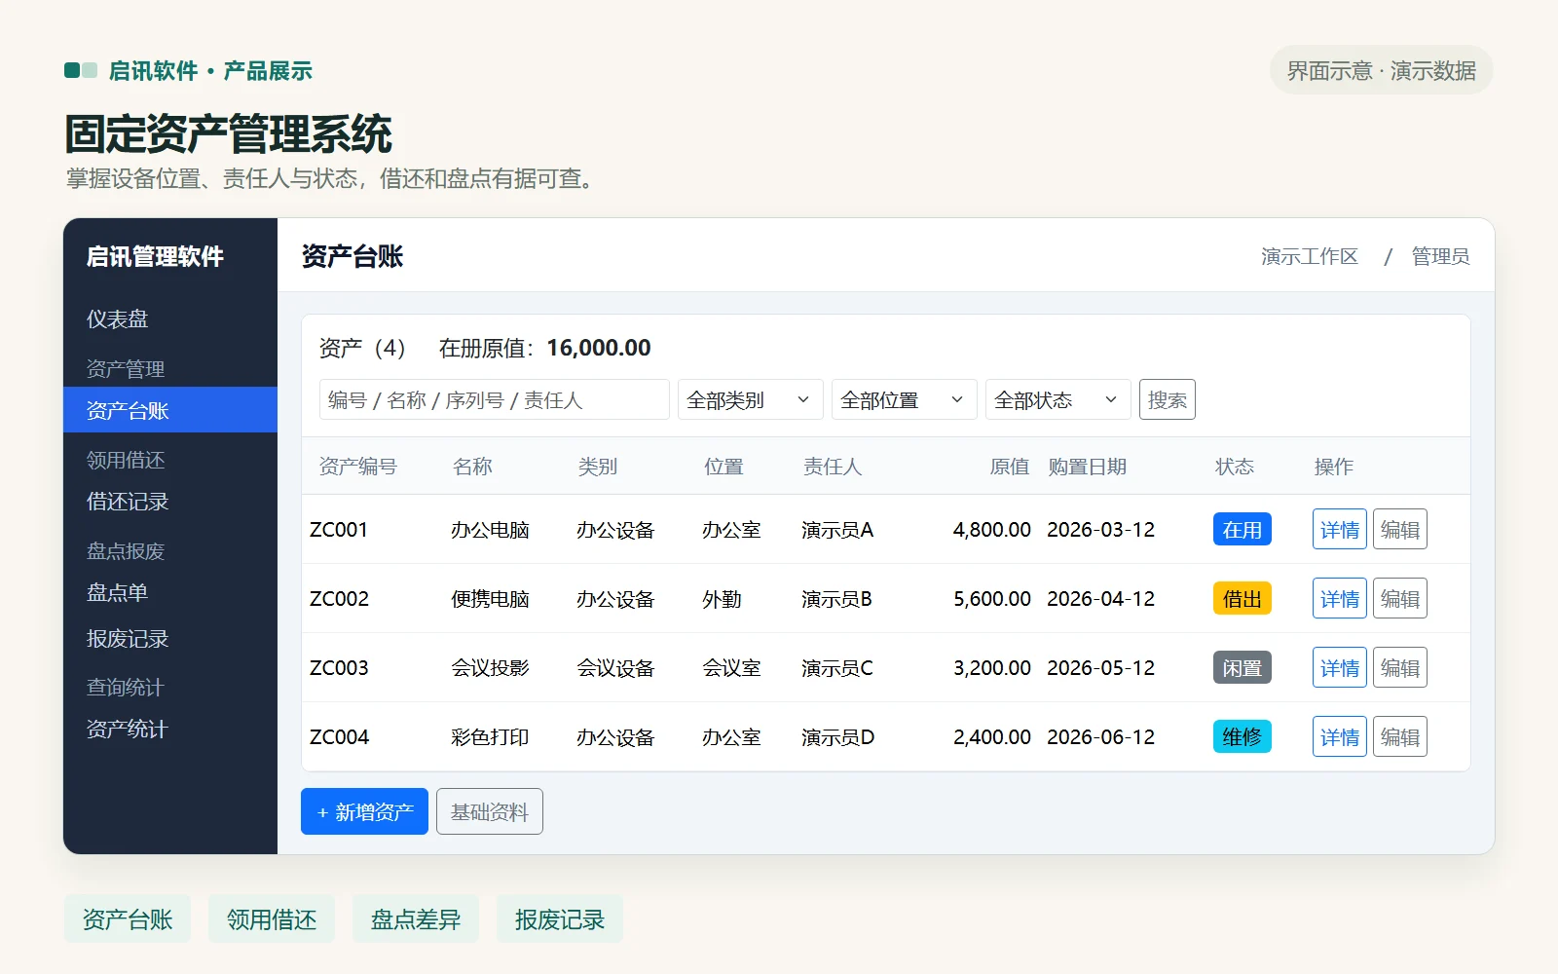Open the 基础资料 basic data button
1558x974 pixels.
click(490, 811)
